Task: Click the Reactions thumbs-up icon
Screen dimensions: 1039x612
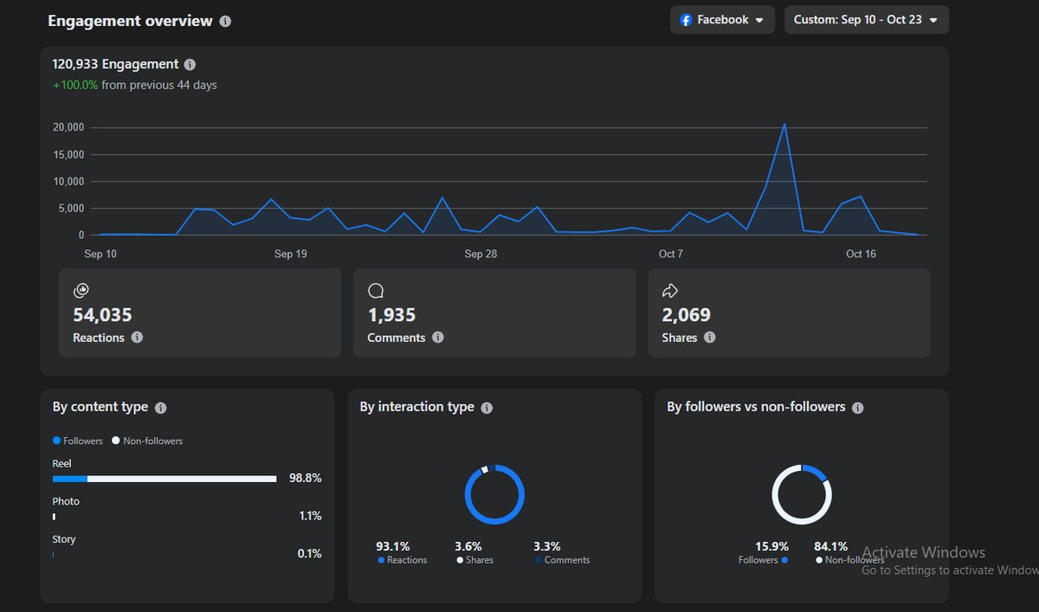Action: [x=81, y=291]
